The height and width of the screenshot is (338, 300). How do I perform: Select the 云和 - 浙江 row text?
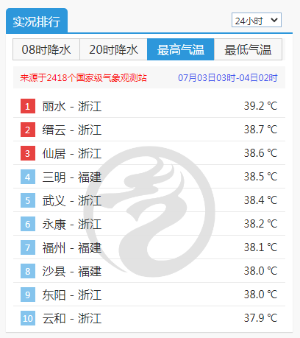72,318
